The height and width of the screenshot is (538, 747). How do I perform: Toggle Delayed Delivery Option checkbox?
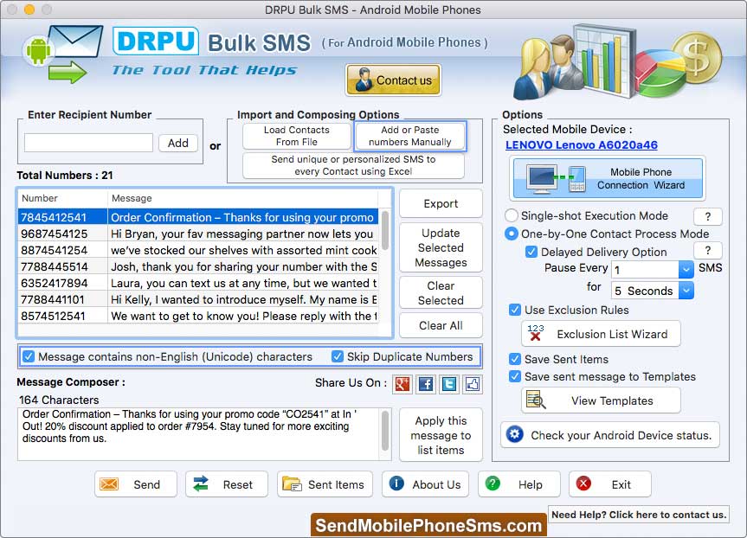pos(531,252)
